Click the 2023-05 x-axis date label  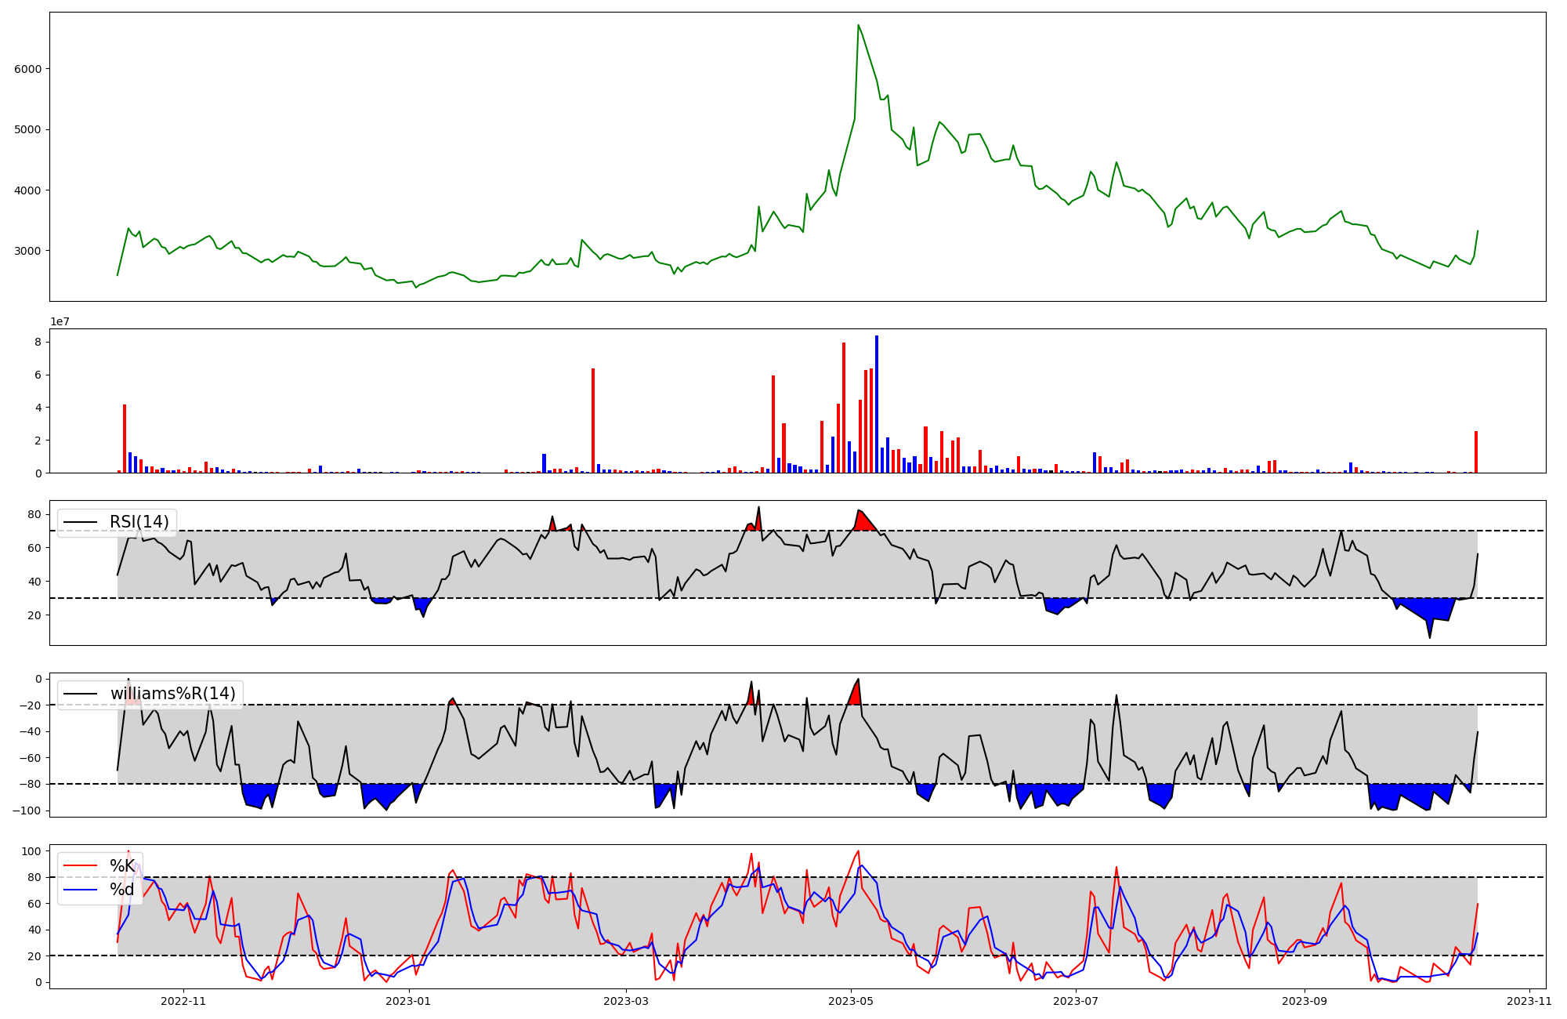click(x=851, y=1001)
